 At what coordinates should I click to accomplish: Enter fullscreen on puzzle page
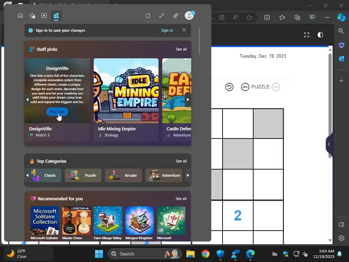click(x=307, y=35)
